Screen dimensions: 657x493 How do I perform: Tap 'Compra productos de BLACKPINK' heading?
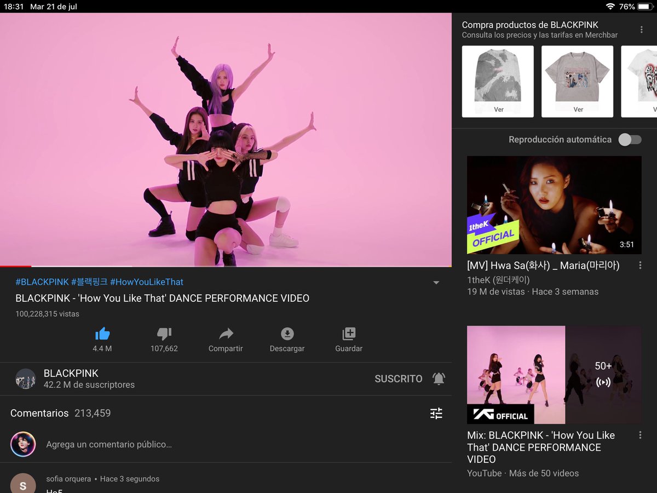[530, 25]
